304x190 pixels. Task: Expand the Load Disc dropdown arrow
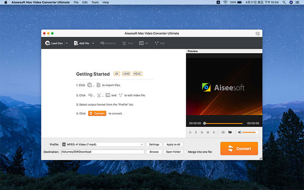pyautogui.click(x=67, y=43)
